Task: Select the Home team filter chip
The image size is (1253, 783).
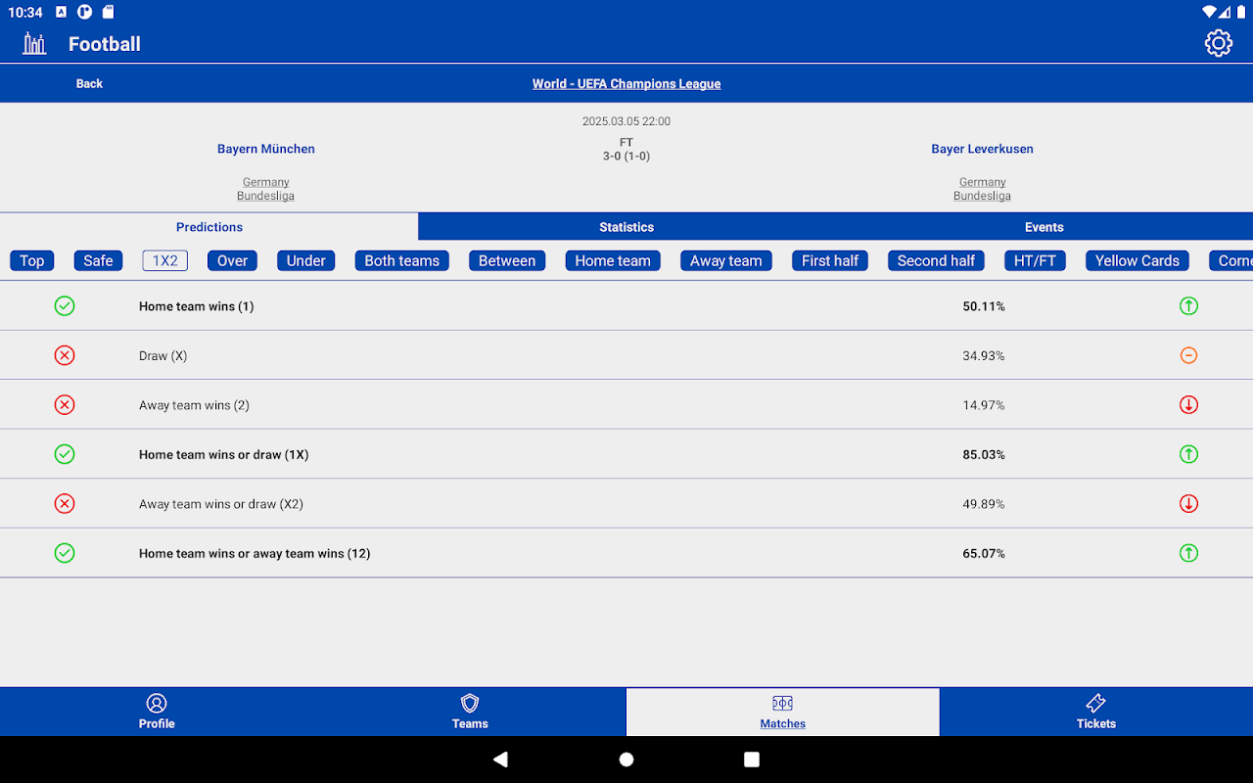Action: click(x=613, y=260)
